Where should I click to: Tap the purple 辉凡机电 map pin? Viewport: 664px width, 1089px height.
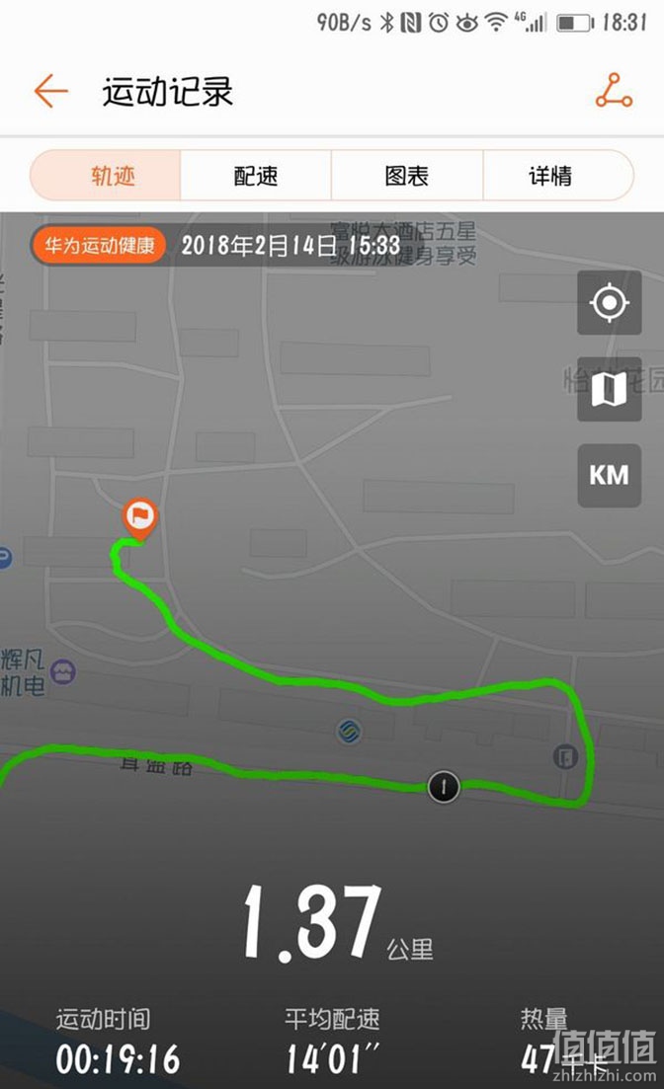tap(63, 672)
